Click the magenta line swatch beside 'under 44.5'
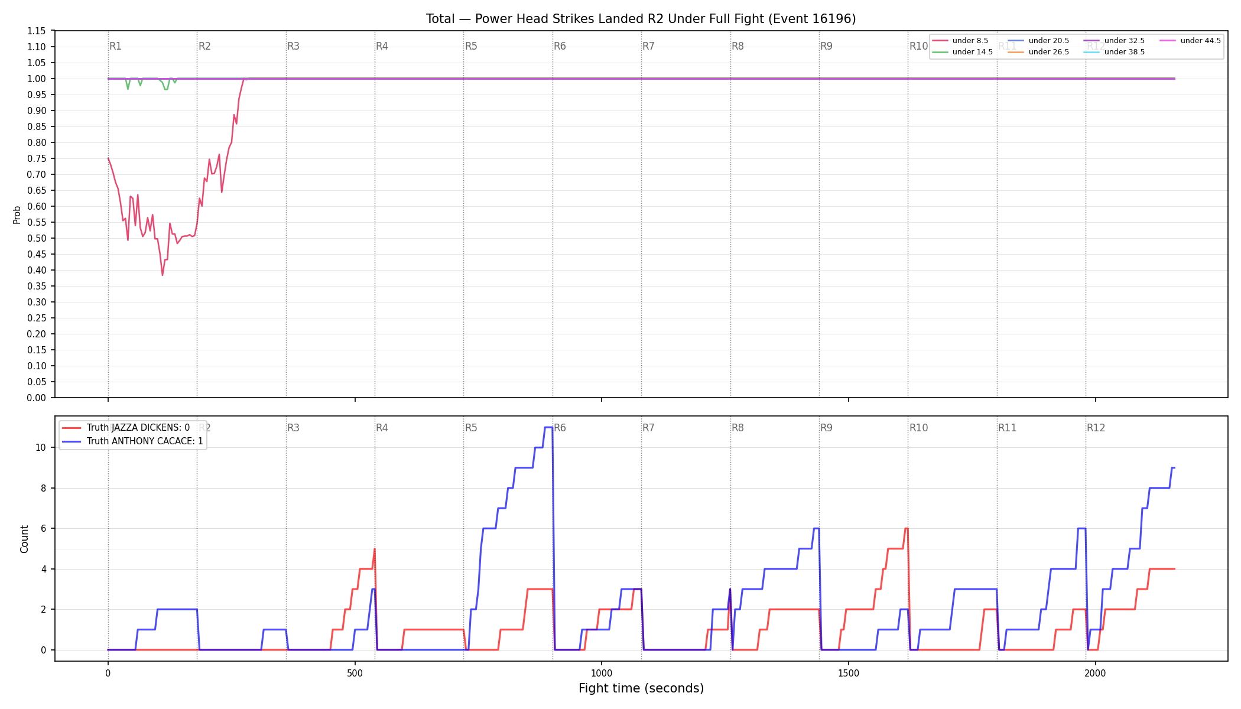The width and height of the screenshot is (1241, 709). click(x=1167, y=41)
